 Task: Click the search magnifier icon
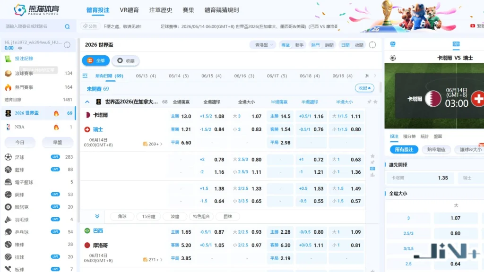tap(67, 26)
